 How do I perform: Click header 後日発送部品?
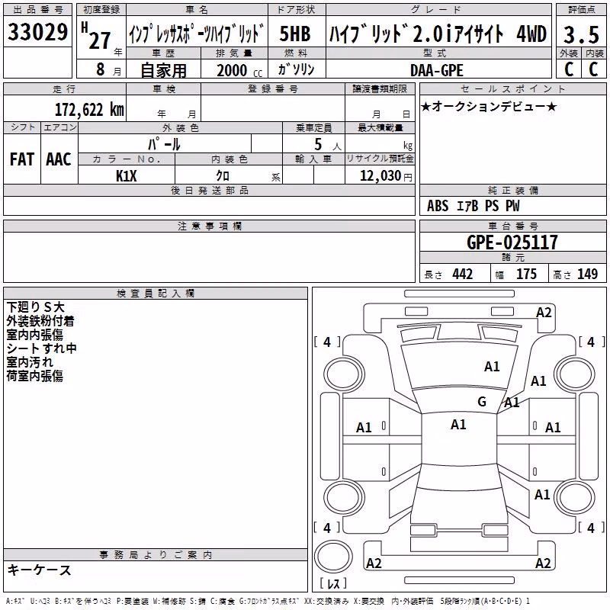(x=209, y=190)
